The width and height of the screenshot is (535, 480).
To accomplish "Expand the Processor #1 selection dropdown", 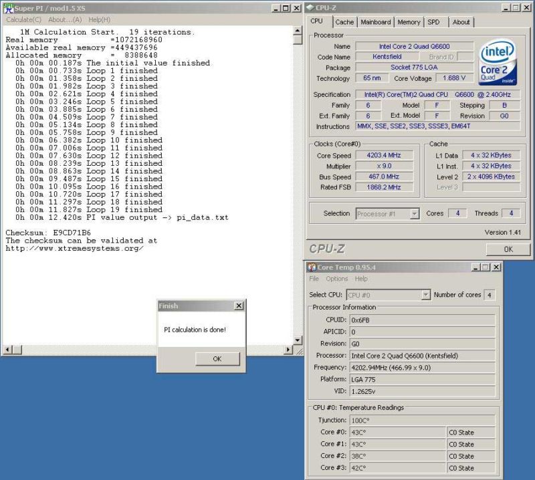I will pyautogui.click(x=414, y=214).
